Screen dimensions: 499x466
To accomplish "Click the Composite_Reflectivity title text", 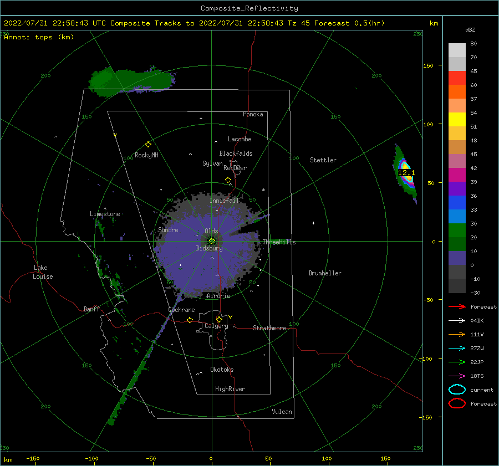I will 249,8.
